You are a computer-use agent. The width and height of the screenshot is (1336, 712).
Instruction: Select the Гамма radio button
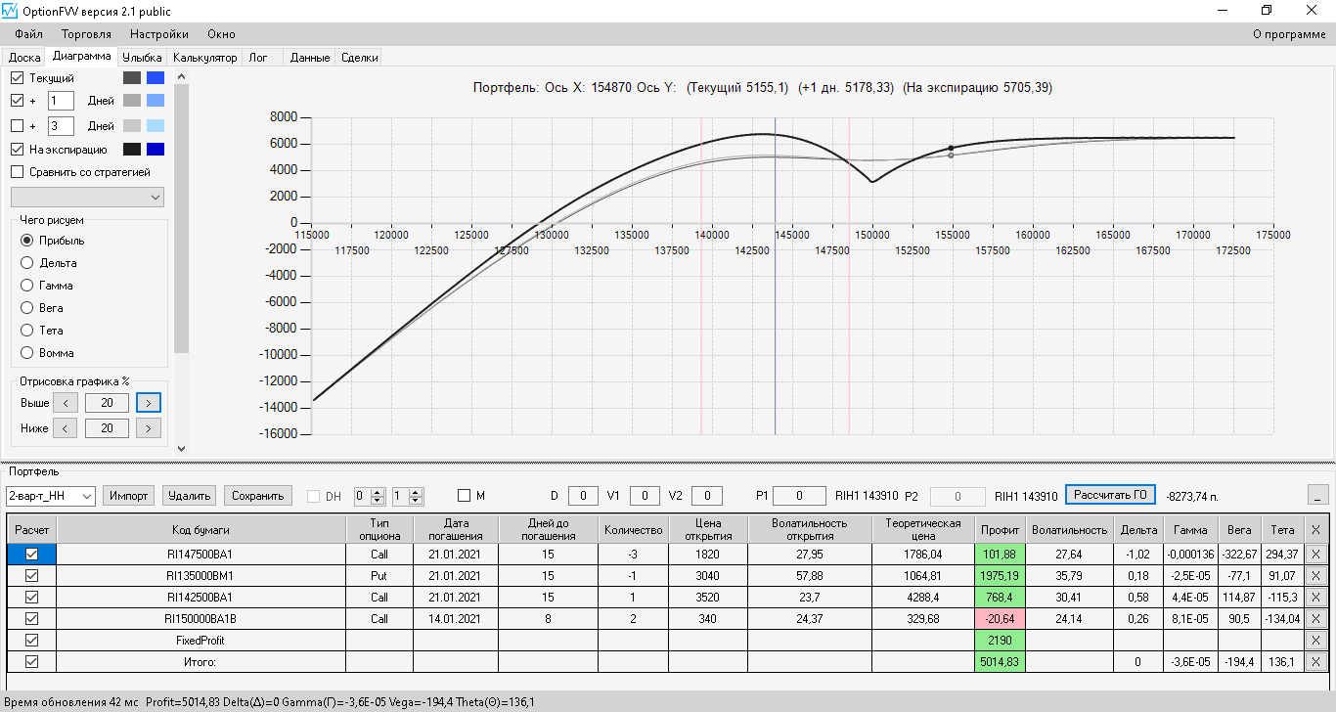point(26,286)
